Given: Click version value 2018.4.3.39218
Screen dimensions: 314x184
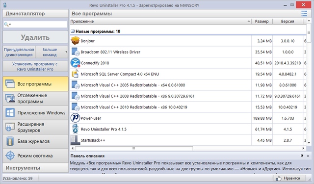Looking at the screenshot, I should coord(288,63).
